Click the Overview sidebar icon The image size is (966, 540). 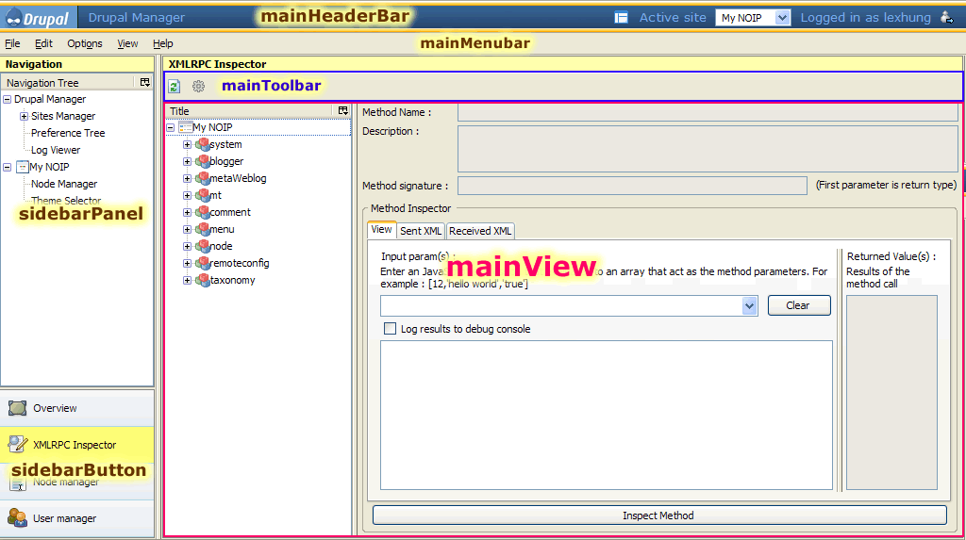17,408
